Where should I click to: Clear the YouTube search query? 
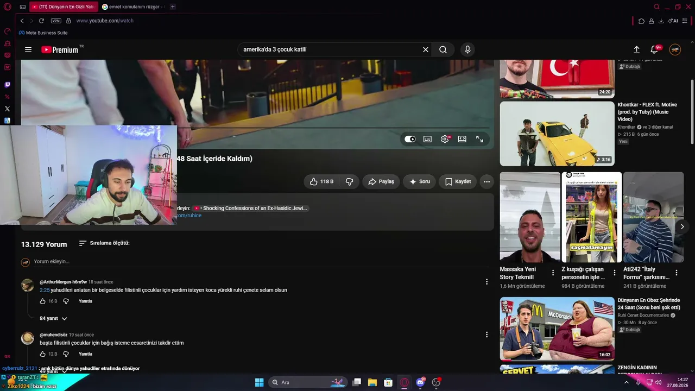click(426, 49)
